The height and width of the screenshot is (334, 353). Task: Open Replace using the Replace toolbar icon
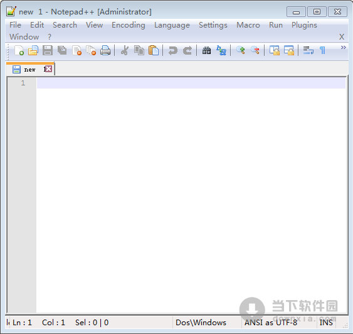click(221, 50)
